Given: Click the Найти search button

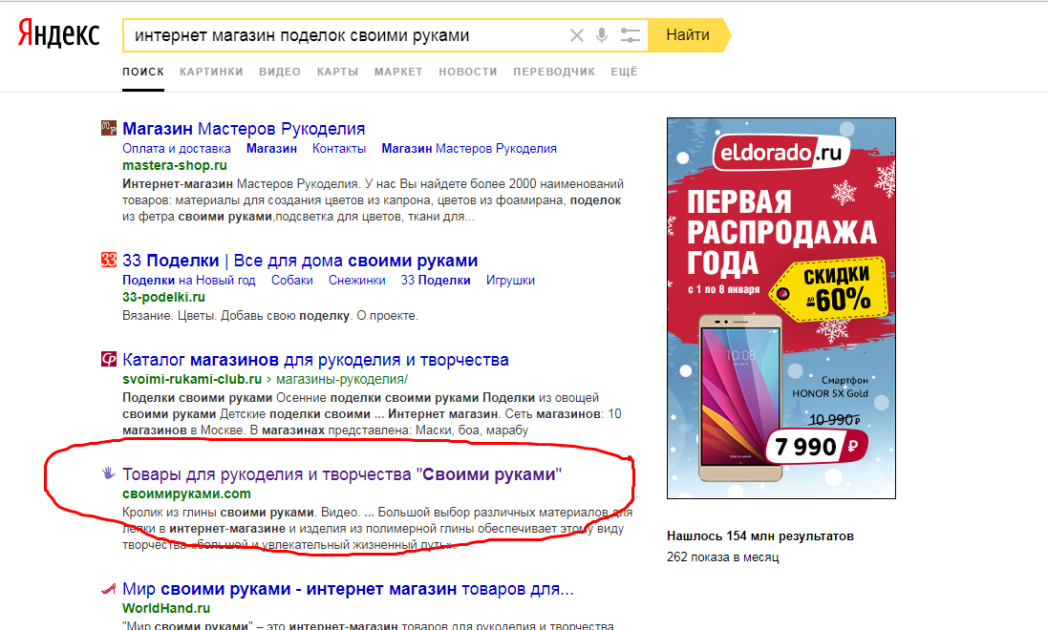Looking at the screenshot, I should [x=689, y=35].
